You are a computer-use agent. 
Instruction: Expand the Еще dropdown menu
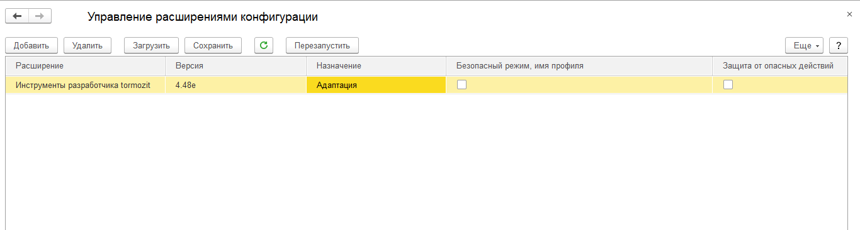pyautogui.click(x=805, y=45)
